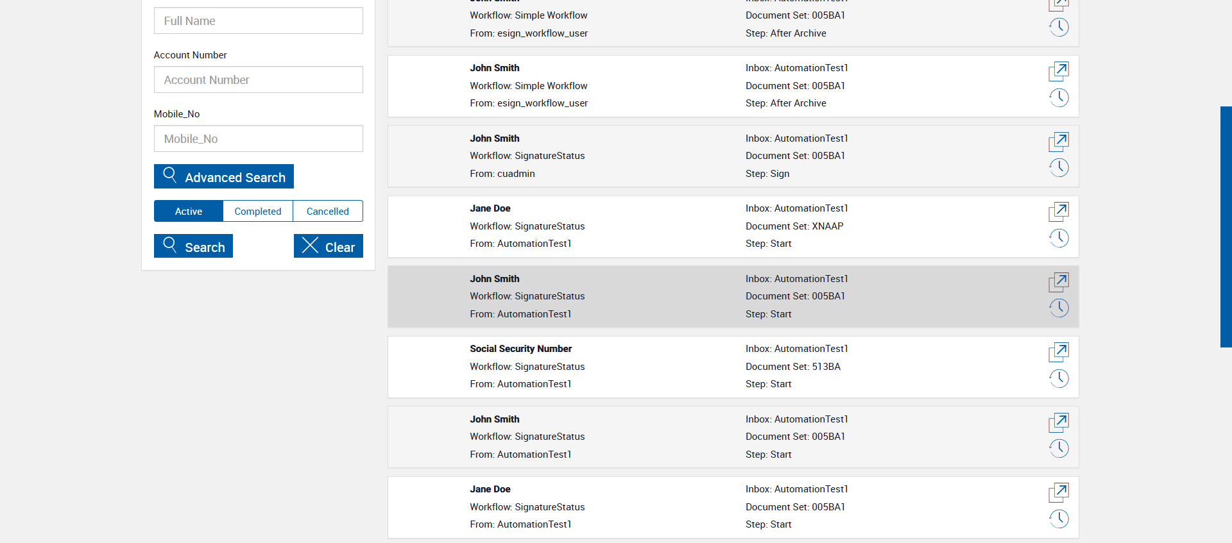Image resolution: width=1232 pixels, height=543 pixels.
Task: Choose the Cancelled status filter
Action: coord(327,211)
